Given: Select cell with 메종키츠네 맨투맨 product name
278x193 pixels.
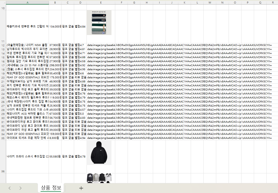Looking at the screenshot, I should (27, 26).
